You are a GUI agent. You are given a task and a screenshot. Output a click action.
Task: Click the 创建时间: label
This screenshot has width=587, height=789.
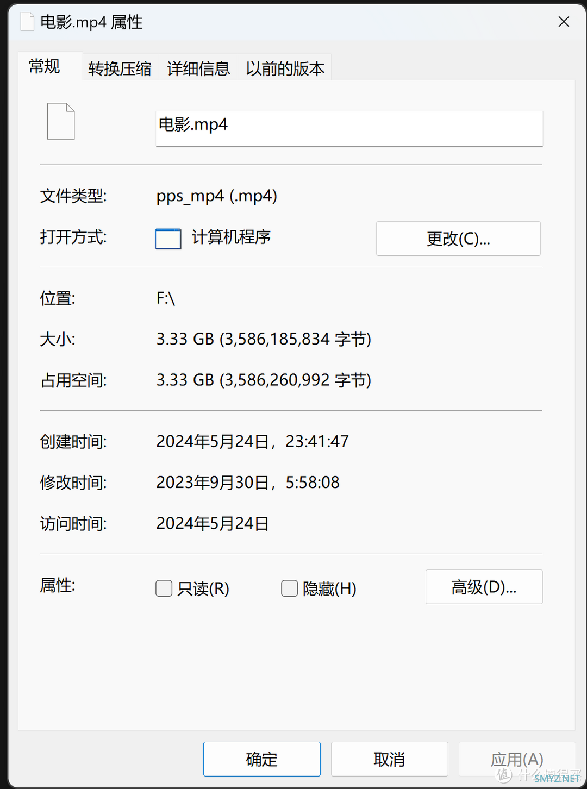(73, 442)
